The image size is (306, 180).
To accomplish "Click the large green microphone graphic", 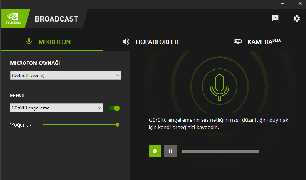I will click(220, 87).
